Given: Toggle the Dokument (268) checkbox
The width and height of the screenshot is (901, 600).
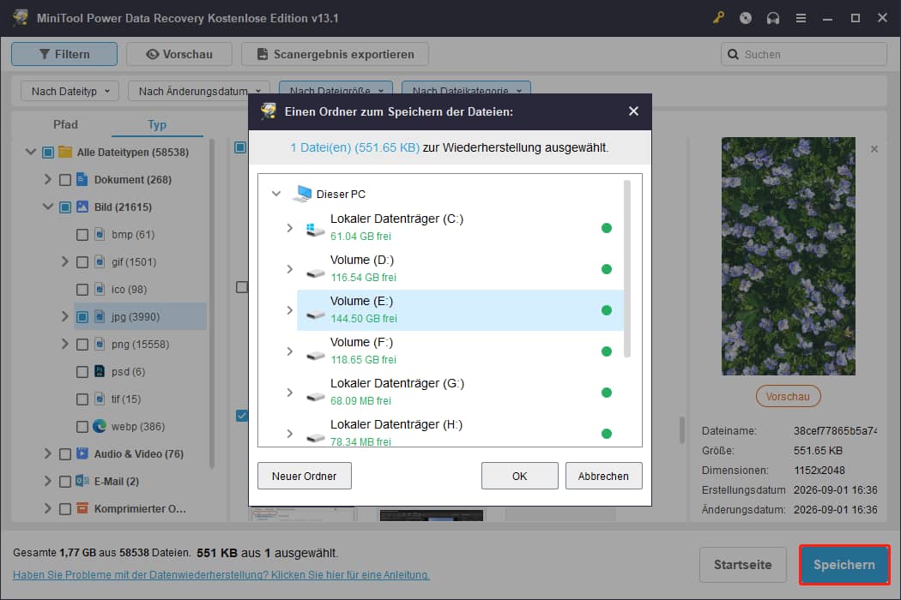Looking at the screenshot, I should coord(65,180).
